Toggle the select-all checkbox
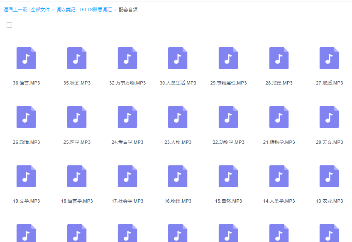The width and height of the screenshot is (352, 242). 9,25
